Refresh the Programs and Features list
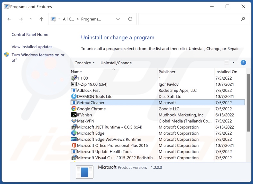The width and height of the screenshot is (253, 184). tap(130, 19)
